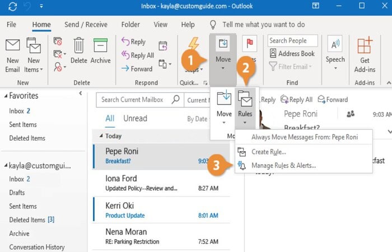The height and width of the screenshot is (252, 392).
Task: Select the Home ribbon tab
Action: pos(41,25)
